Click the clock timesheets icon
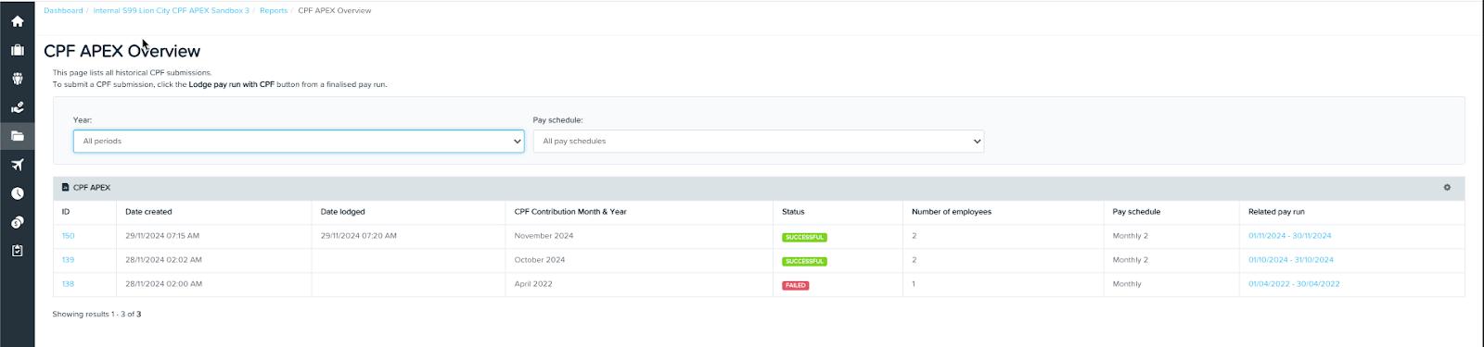The width and height of the screenshot is (1484, 347). pos(17,193)
